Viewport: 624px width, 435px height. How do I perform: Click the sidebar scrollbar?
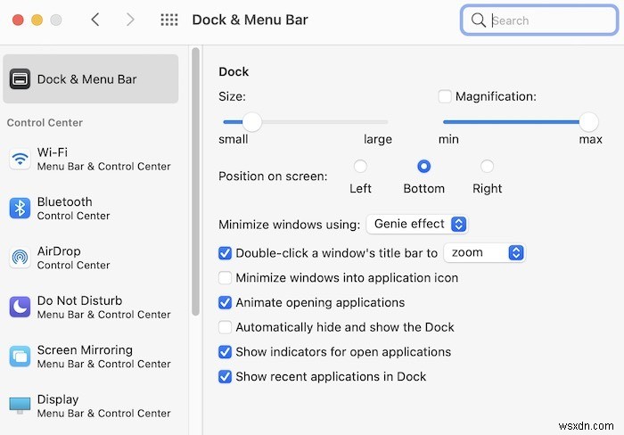[195, 160]
